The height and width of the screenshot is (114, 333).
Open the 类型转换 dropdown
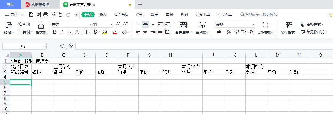pos(265,32)
